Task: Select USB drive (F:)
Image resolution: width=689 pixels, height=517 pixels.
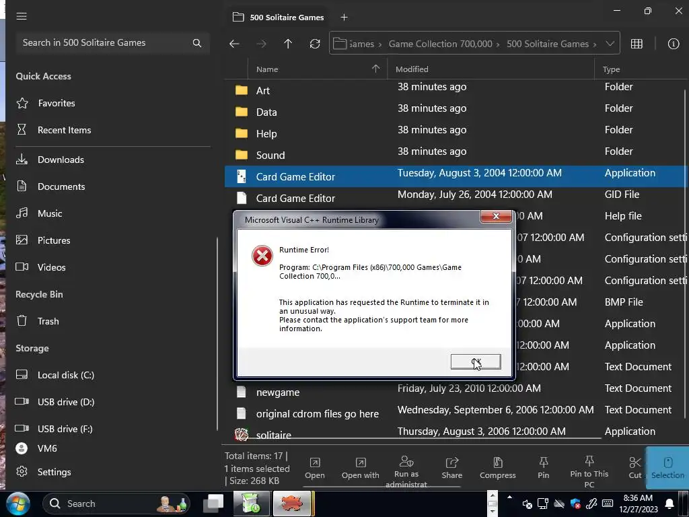Action: click(x=65, y=429)
